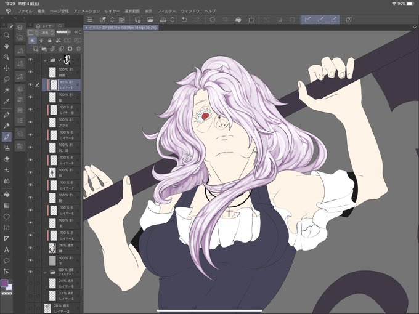The height and width of the screenshot is (314, 419).
Task: Select the Gradient tool
Action: click(6, 205)
